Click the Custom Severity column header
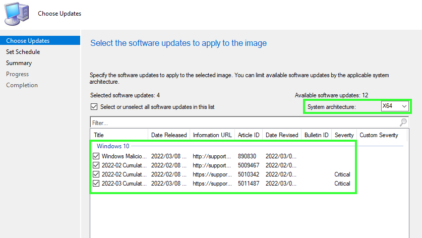Image resolution: width=422 pixels, height=238 pixels. coord(379,135)
